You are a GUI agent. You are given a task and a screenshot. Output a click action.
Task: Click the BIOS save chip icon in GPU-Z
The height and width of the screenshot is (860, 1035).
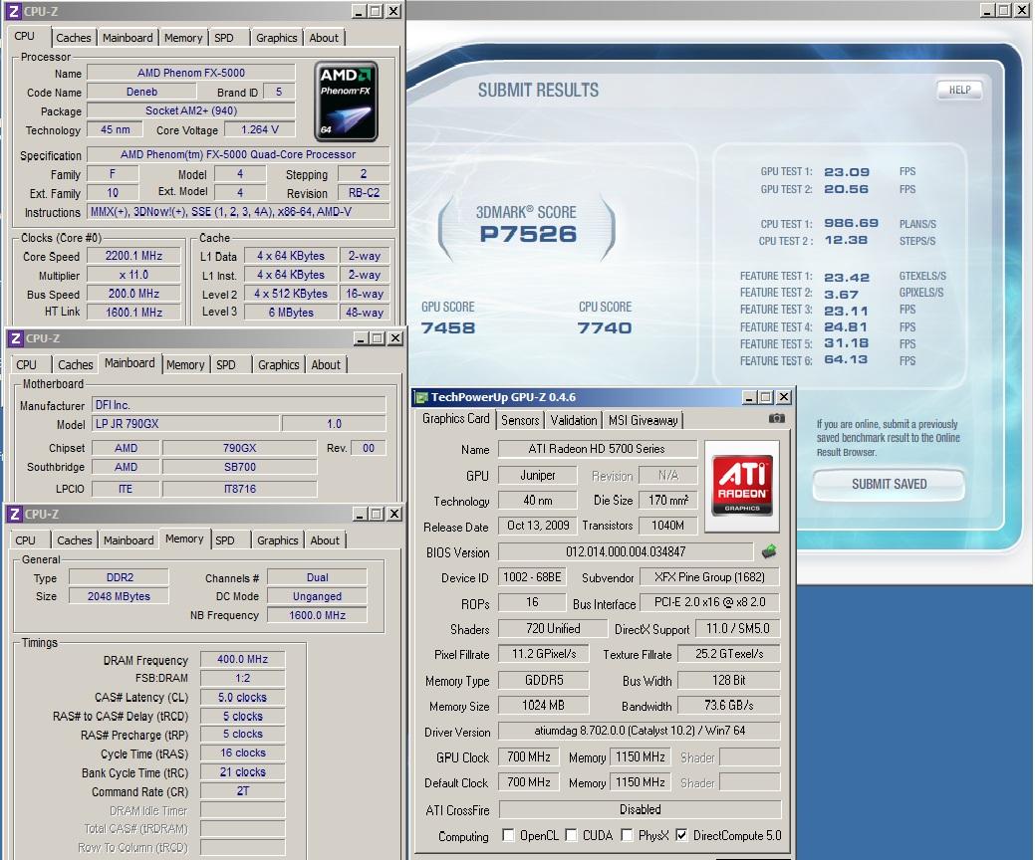tap(769, 551)
